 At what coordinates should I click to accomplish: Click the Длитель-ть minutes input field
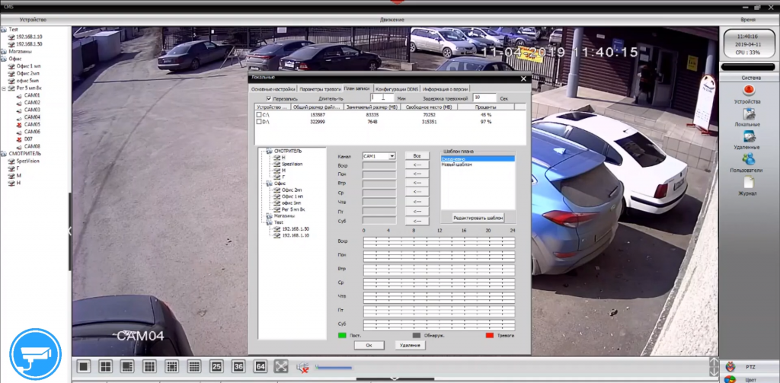tap(382, 98)
